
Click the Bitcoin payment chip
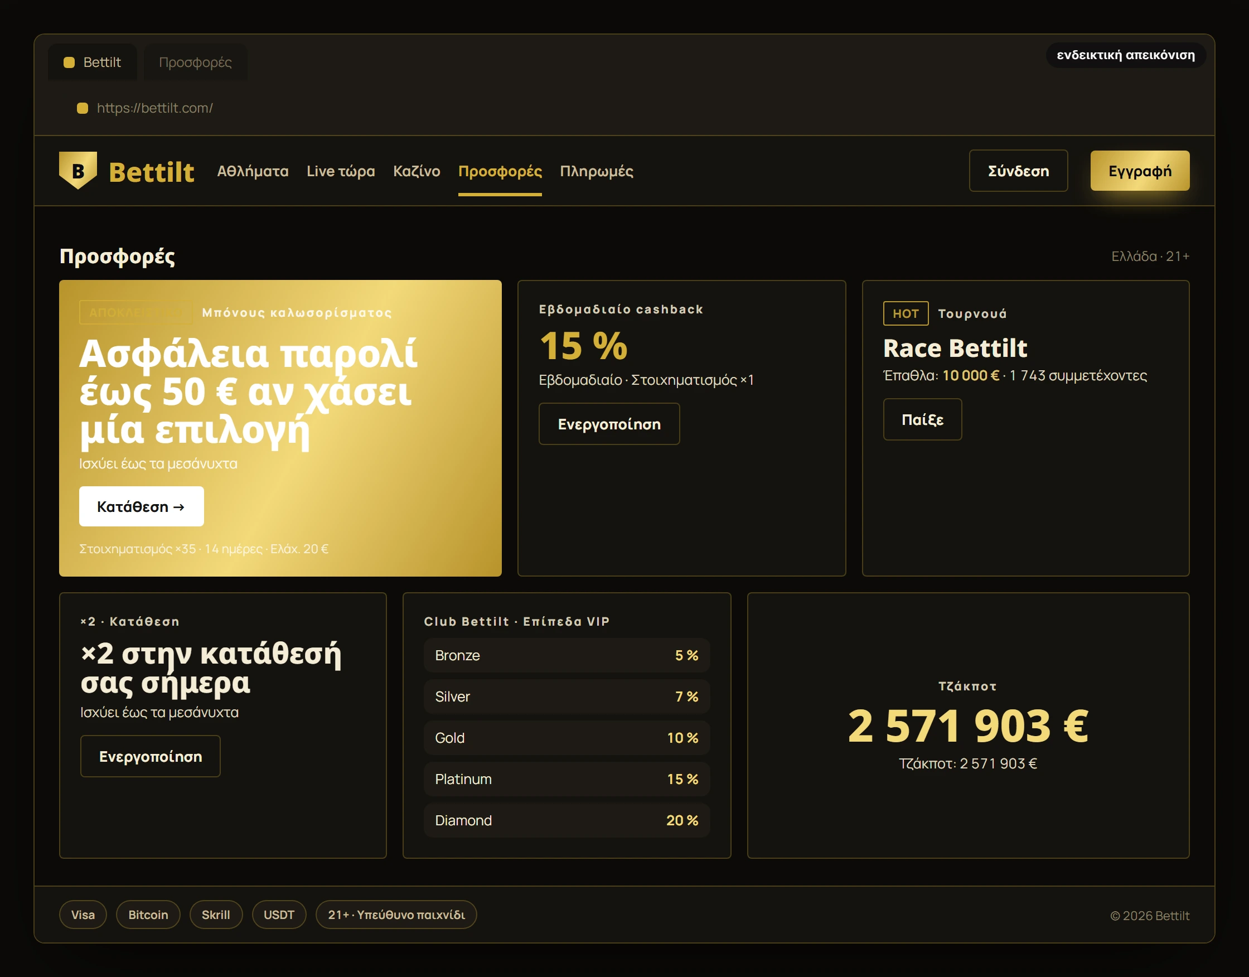click(148, 915)
